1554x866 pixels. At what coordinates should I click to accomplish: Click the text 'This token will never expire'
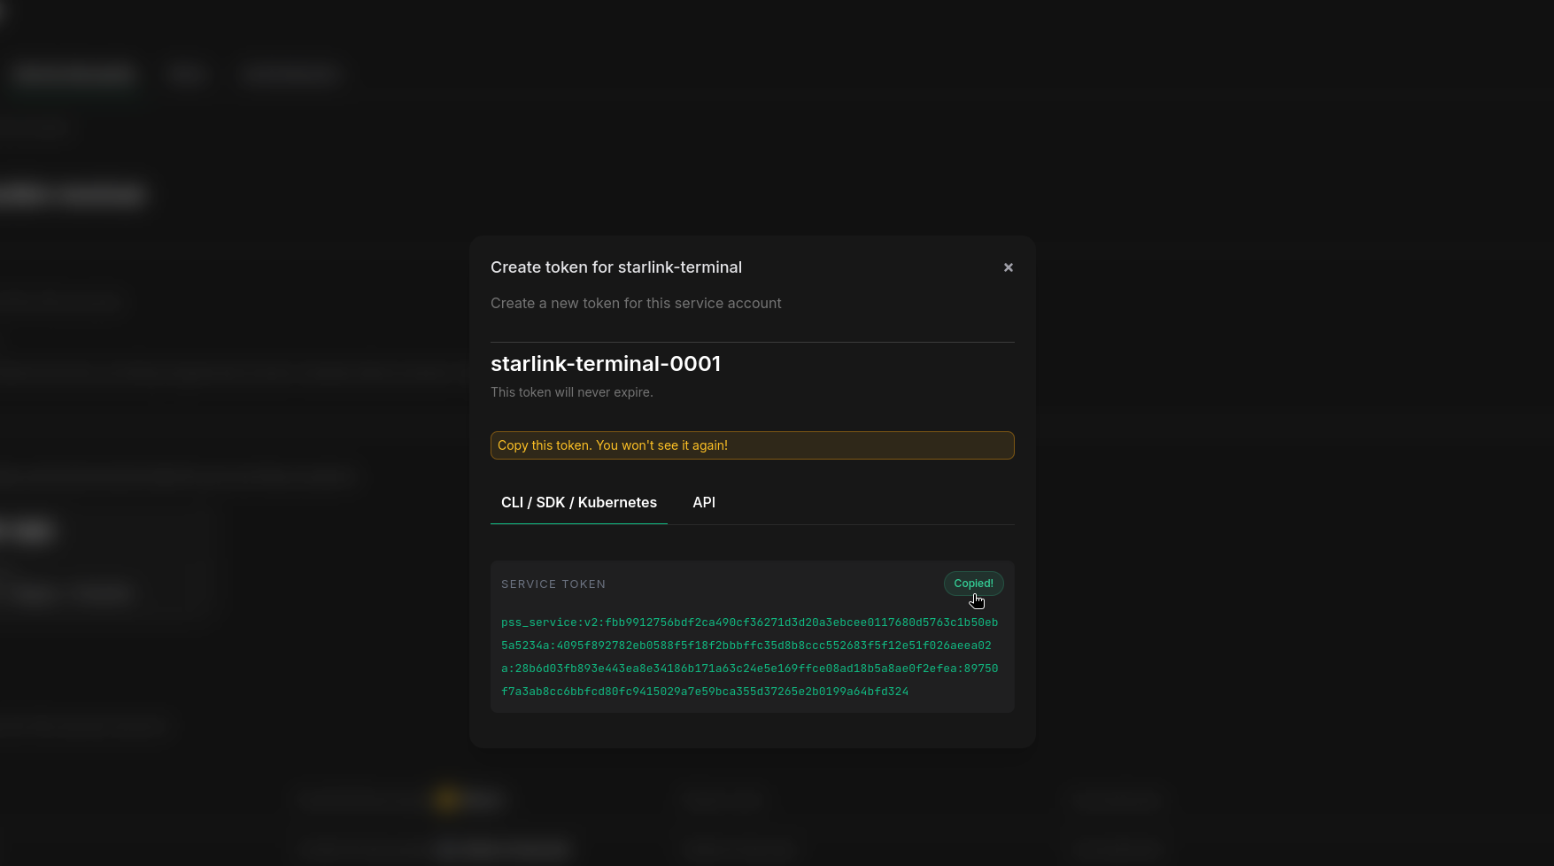click(571, 391)
